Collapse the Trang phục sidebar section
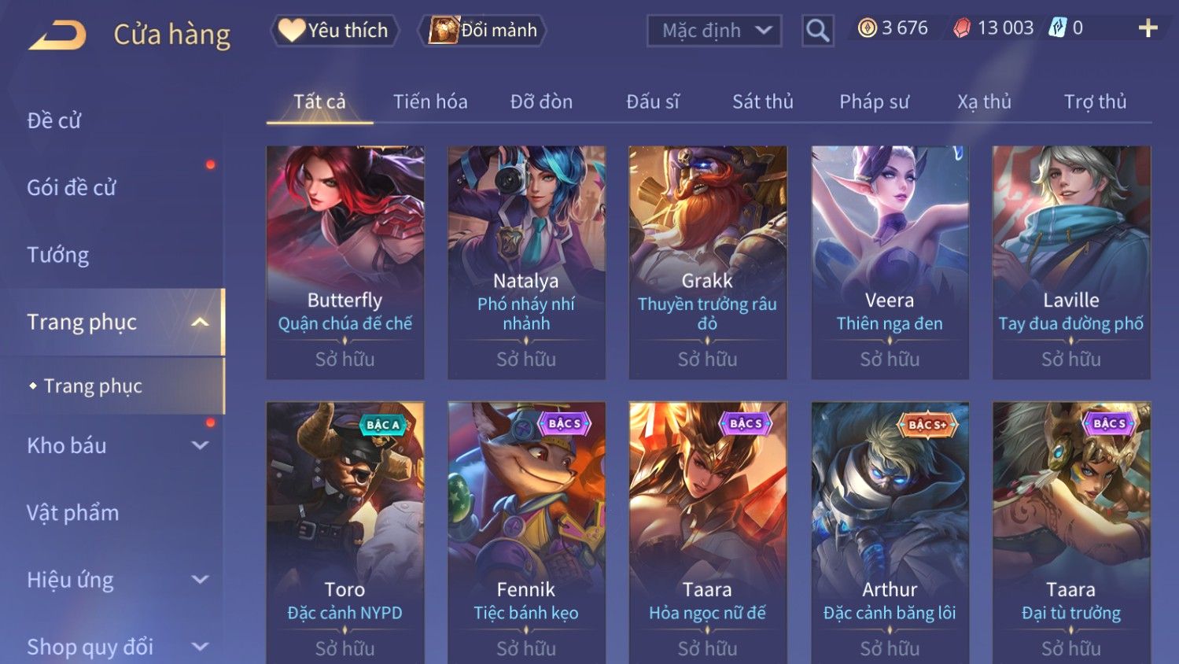The height and width of the screenshot is (664, 1179). click(x=200, y=322)
